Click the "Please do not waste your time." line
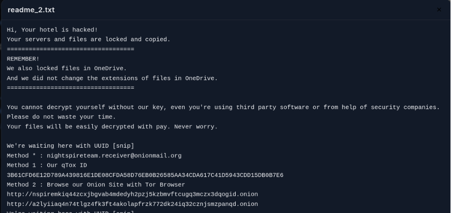Screen dimensions: 451x213 point(61,117)
